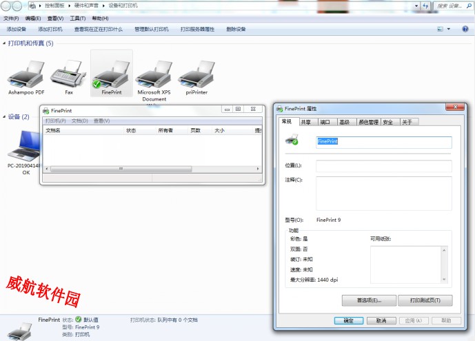Click the 首选项(E)... button
The width and height of the screenshot is (475, 341).
370,300
